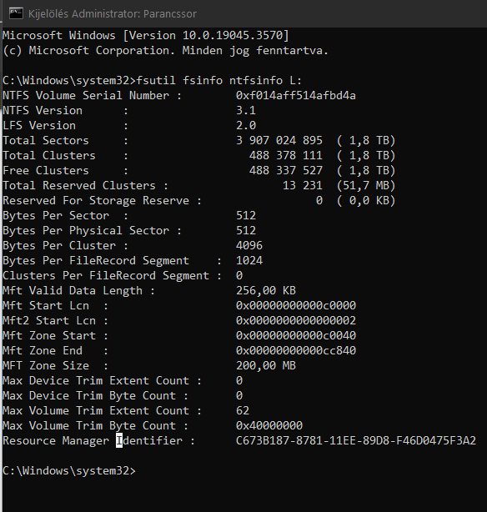Screen dimensions: 487x512
Task: Click the Resource Manager Identifier GUID value
Action: tap(356, 440)
